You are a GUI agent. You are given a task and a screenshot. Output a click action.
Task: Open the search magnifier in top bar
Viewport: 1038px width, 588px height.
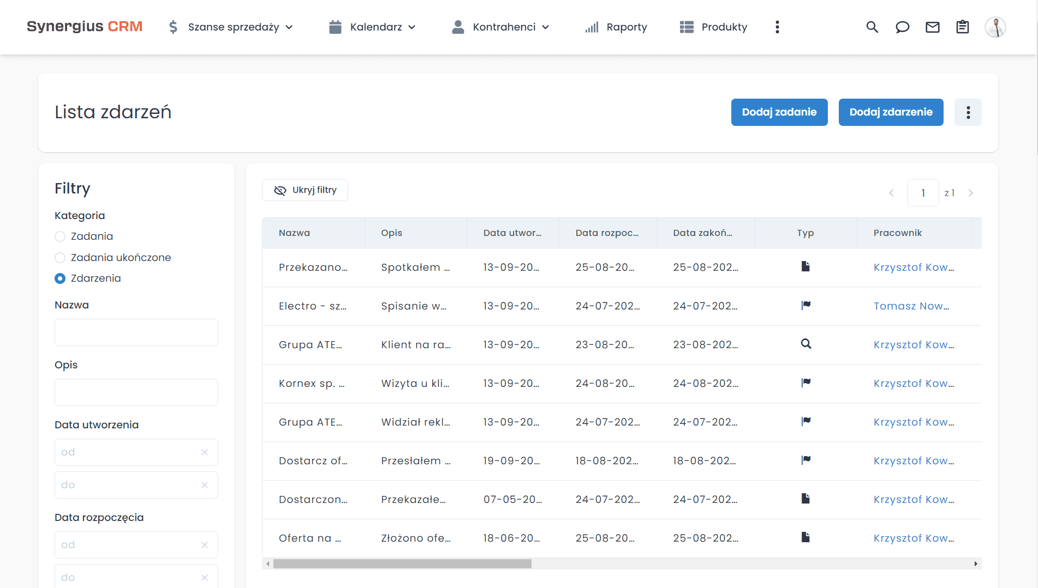872,27
